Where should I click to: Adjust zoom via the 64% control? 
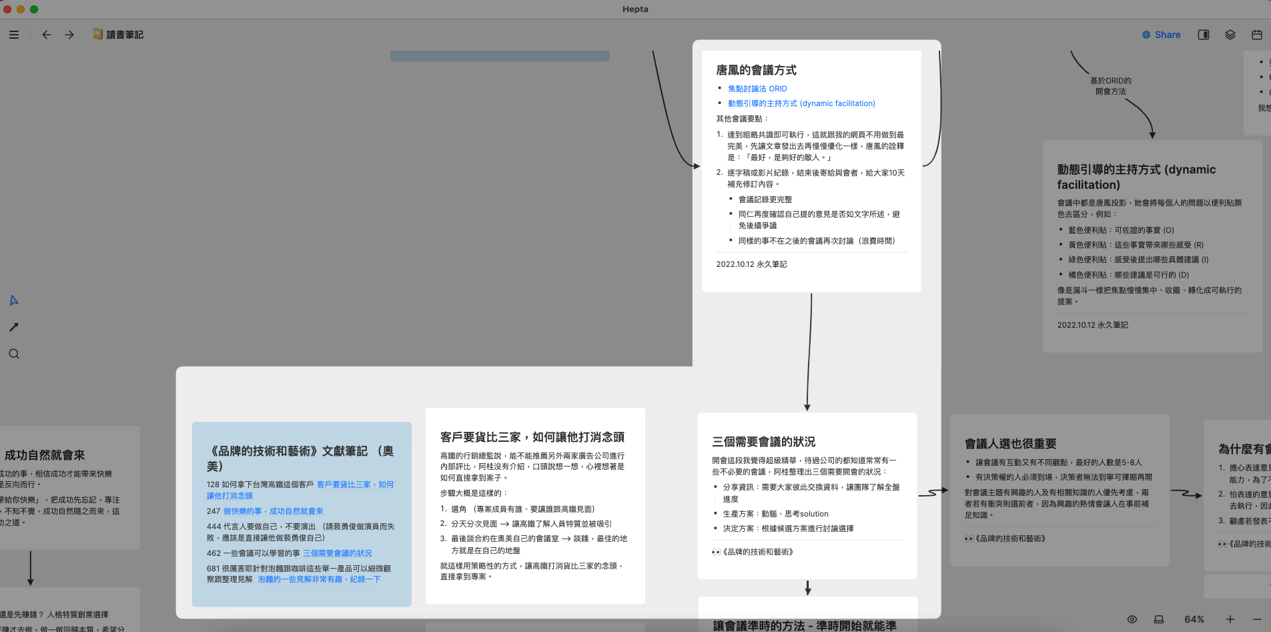coord(1194,619)
